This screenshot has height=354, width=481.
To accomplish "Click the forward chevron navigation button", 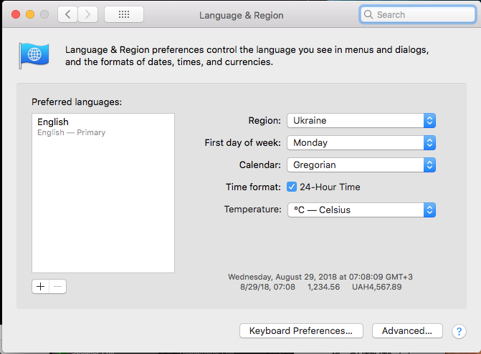I will pos(88,14).
